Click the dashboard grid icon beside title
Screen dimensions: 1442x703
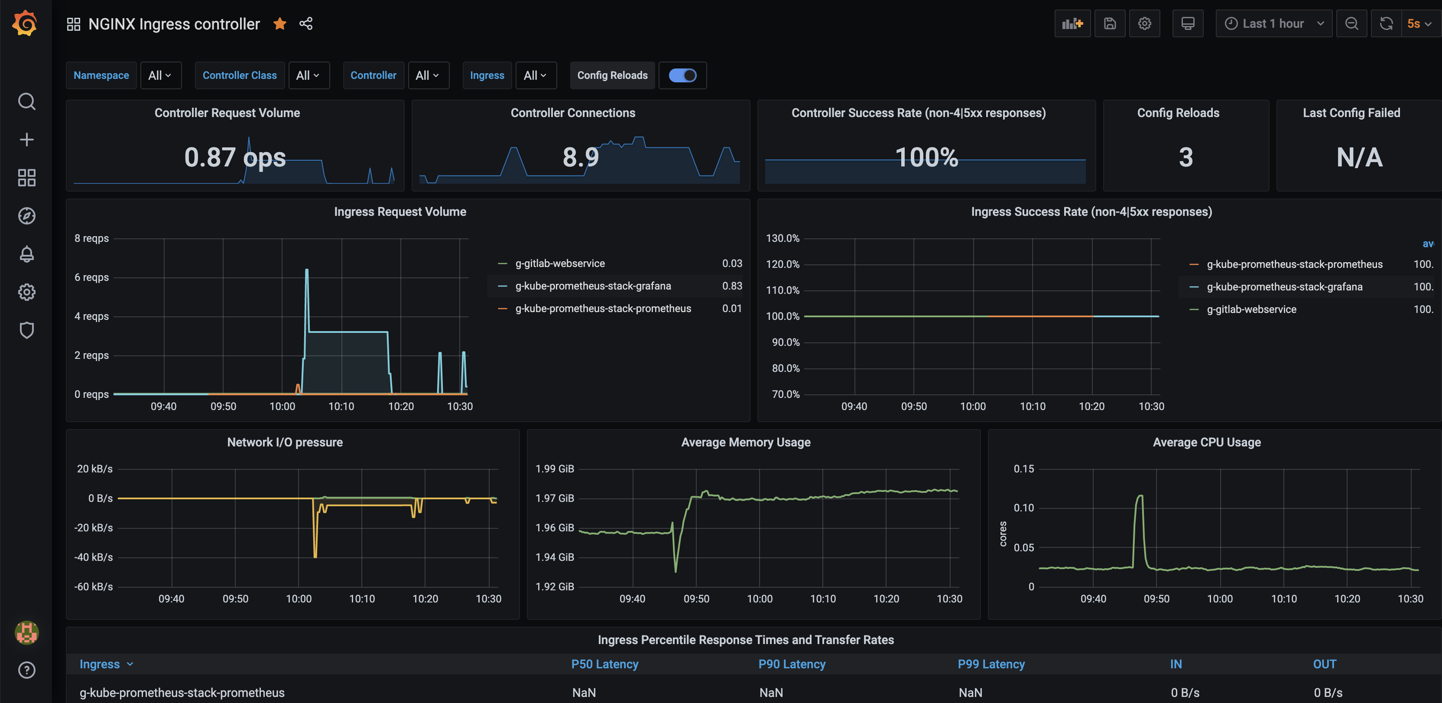(73, 24)
